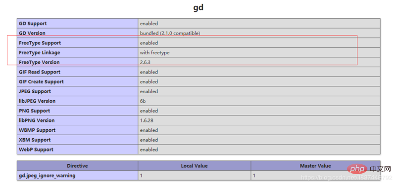Click the 'FreeType Version' label
396x185 pixels.
coord(39,62)
